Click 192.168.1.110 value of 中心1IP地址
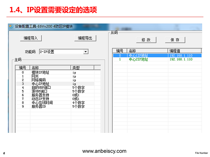 pos(181,55)
